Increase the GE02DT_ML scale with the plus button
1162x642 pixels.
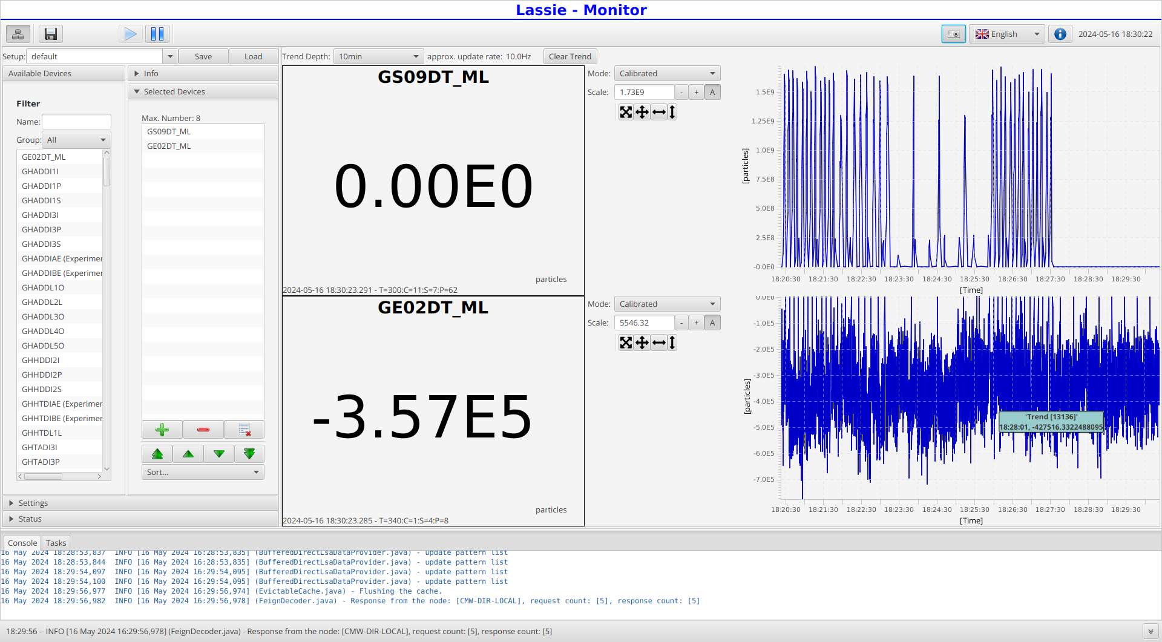(697, 323)
